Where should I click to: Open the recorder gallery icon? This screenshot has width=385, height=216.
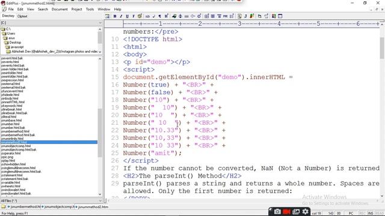click(x=296, y=211)
